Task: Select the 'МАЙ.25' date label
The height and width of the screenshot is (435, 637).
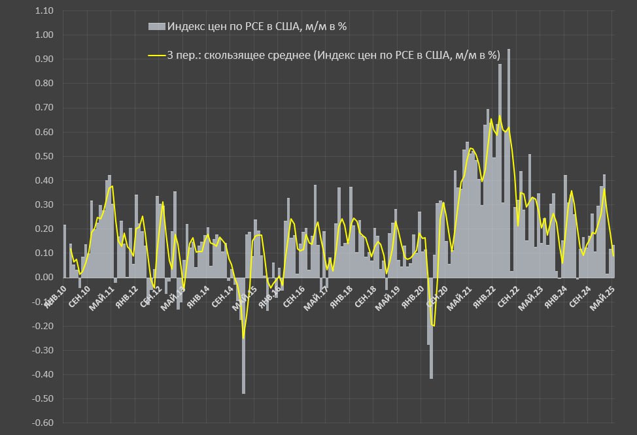Action: click(x=603, y=298)
